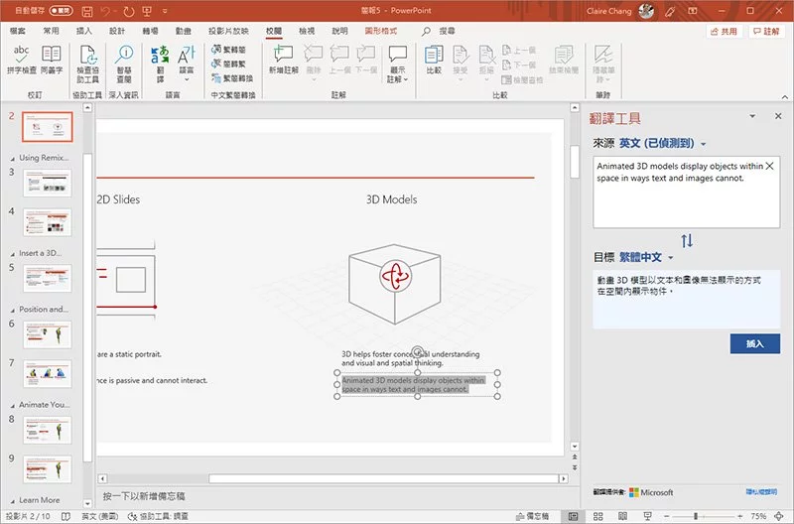
Task: Switch to the Design (設計) tab
Action: click(117, 31)
